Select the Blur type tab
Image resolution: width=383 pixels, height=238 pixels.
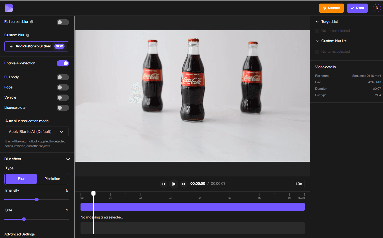21,179
